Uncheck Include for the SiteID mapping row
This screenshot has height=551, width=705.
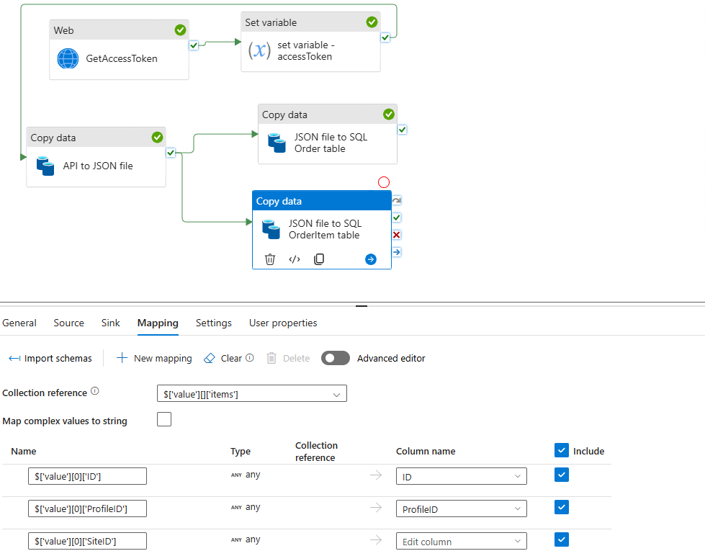click(562, 539)
